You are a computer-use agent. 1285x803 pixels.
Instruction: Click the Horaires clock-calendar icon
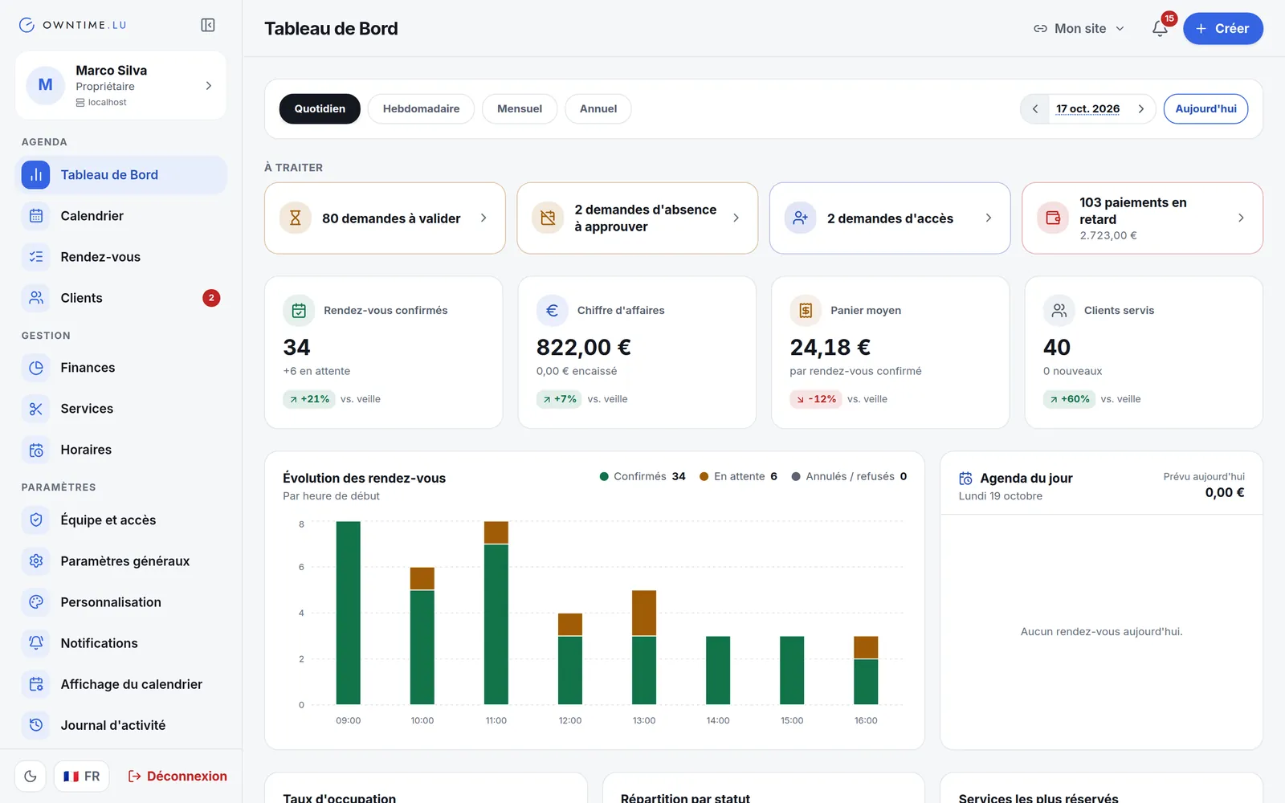36,450
